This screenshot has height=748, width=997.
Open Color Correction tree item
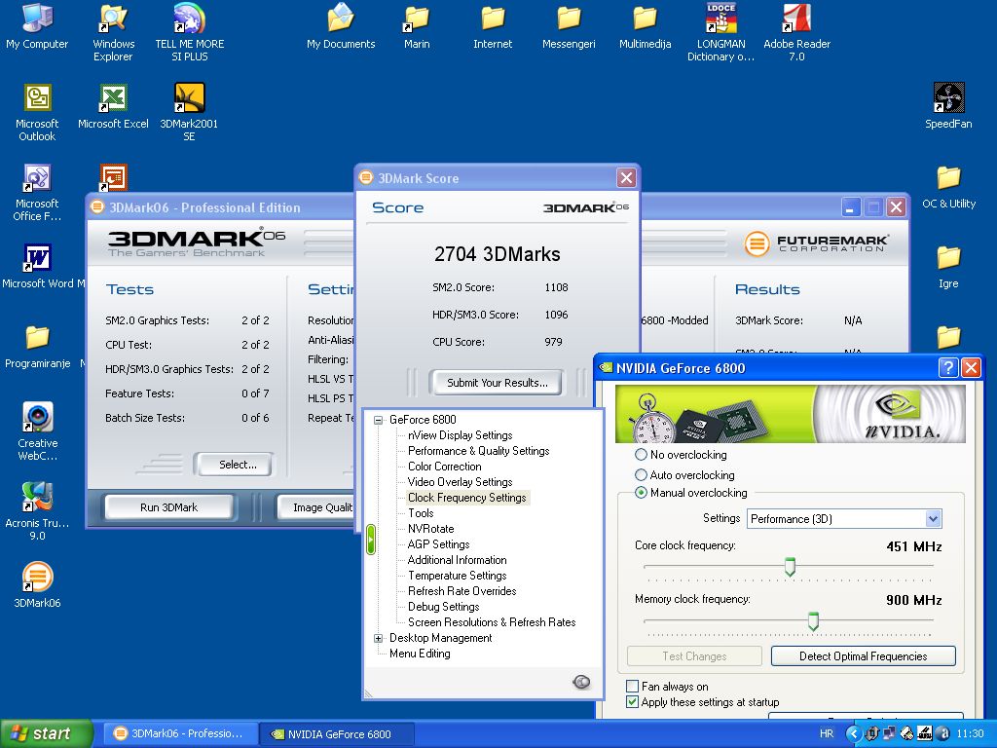[x=444, y=467]
